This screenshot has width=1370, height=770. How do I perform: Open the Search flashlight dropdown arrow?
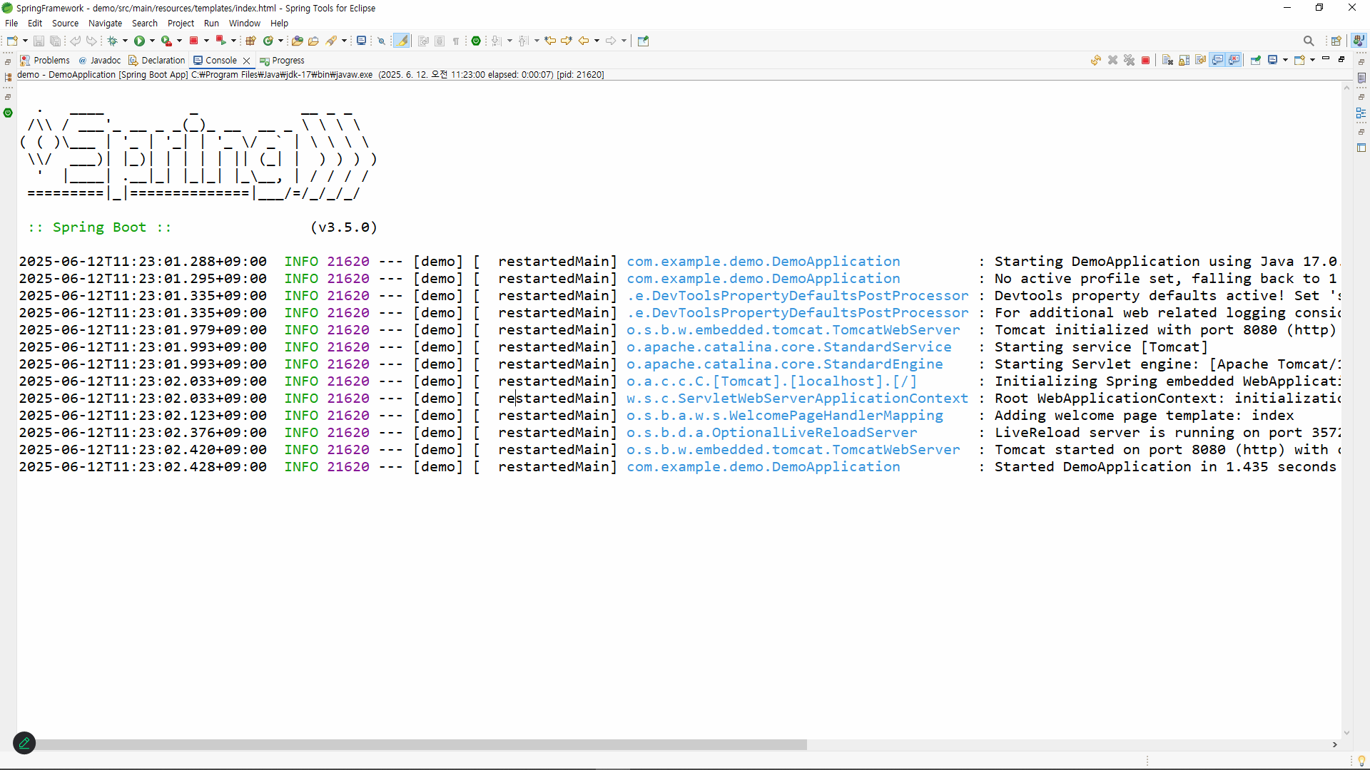[x=344, y=41]
